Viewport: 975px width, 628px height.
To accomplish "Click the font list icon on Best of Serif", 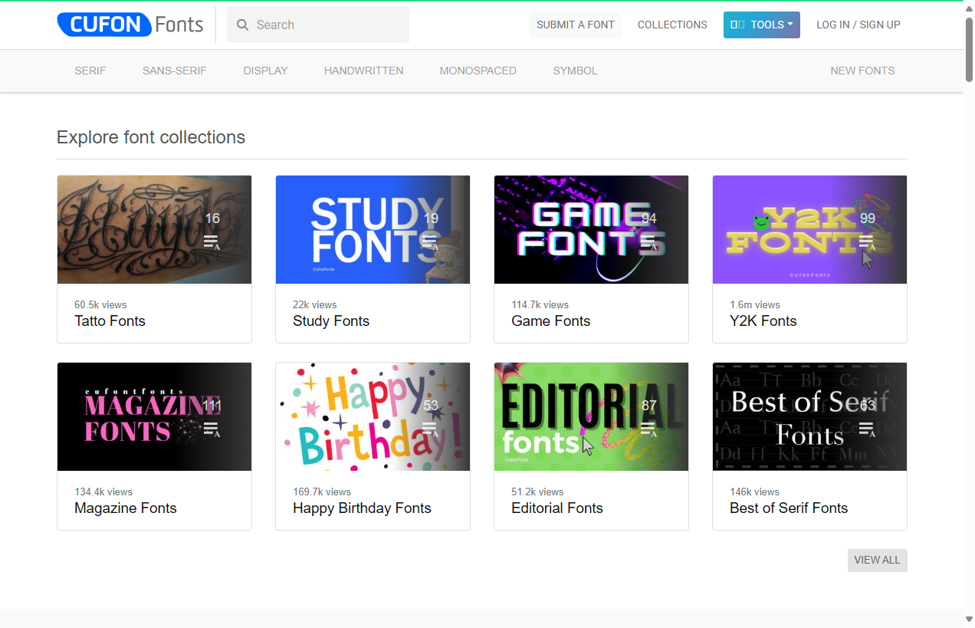I will click(x=868, y=430).
